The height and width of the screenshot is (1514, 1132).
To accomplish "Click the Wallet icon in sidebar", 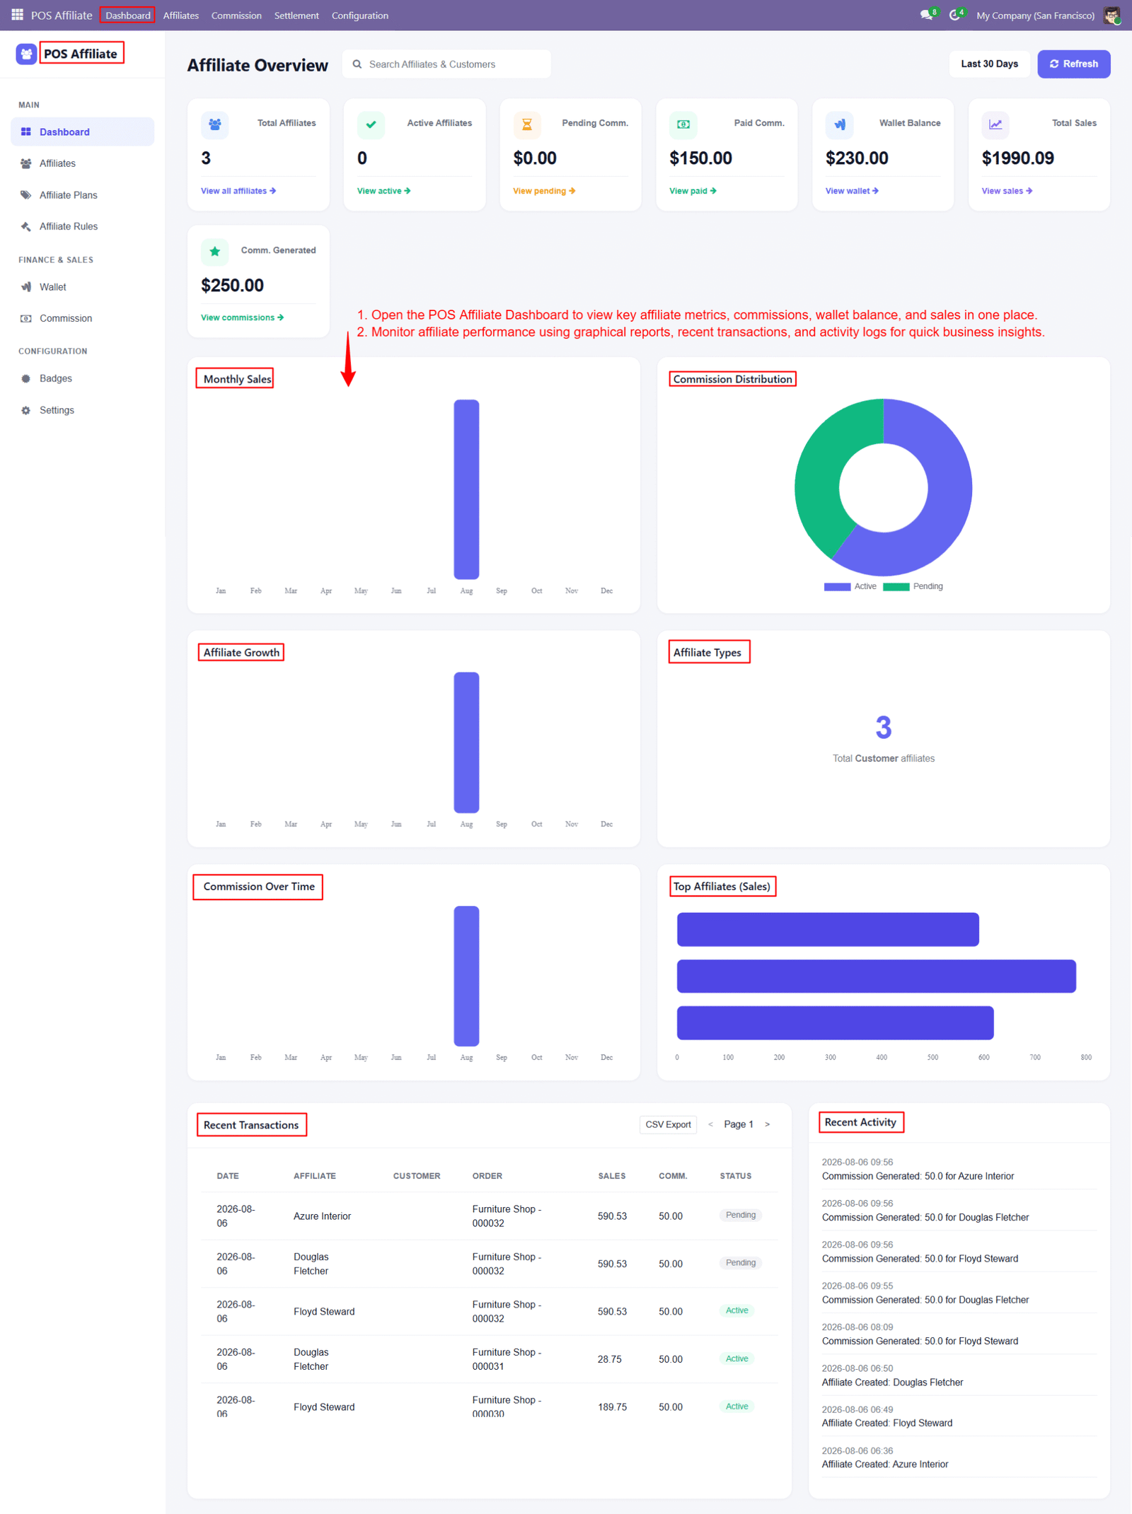I will pyautogui.click(x=26, y=287).
